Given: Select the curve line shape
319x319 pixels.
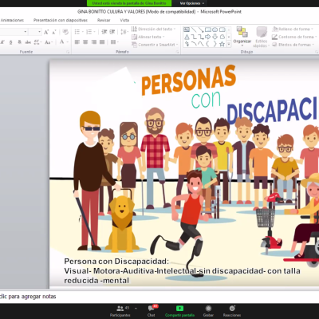Looking at the screenshot, I should point(201,44).
